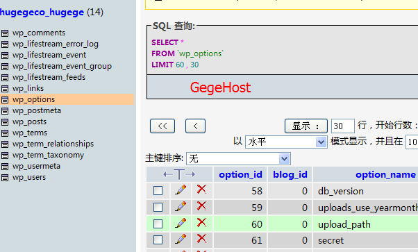The width and height of the screenshot is (418, 252).
Task: Click table icon beside wp_posts
Action: tap(5, 122)
